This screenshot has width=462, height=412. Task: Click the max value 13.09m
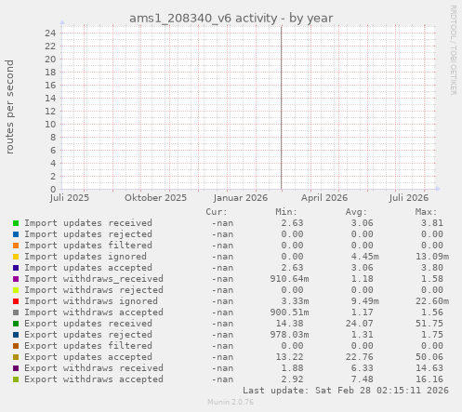click(x=432, y=257)
